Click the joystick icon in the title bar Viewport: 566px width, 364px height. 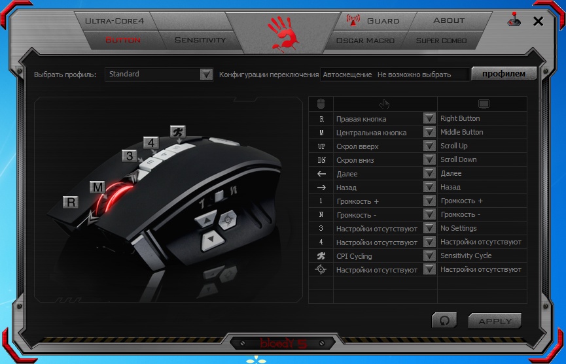click(514, 20)
